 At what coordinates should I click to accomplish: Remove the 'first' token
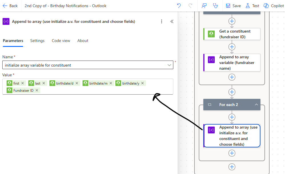23,83
